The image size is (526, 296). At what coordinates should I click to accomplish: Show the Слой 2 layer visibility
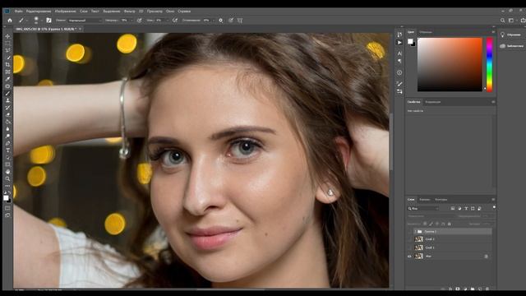[409, 239]
